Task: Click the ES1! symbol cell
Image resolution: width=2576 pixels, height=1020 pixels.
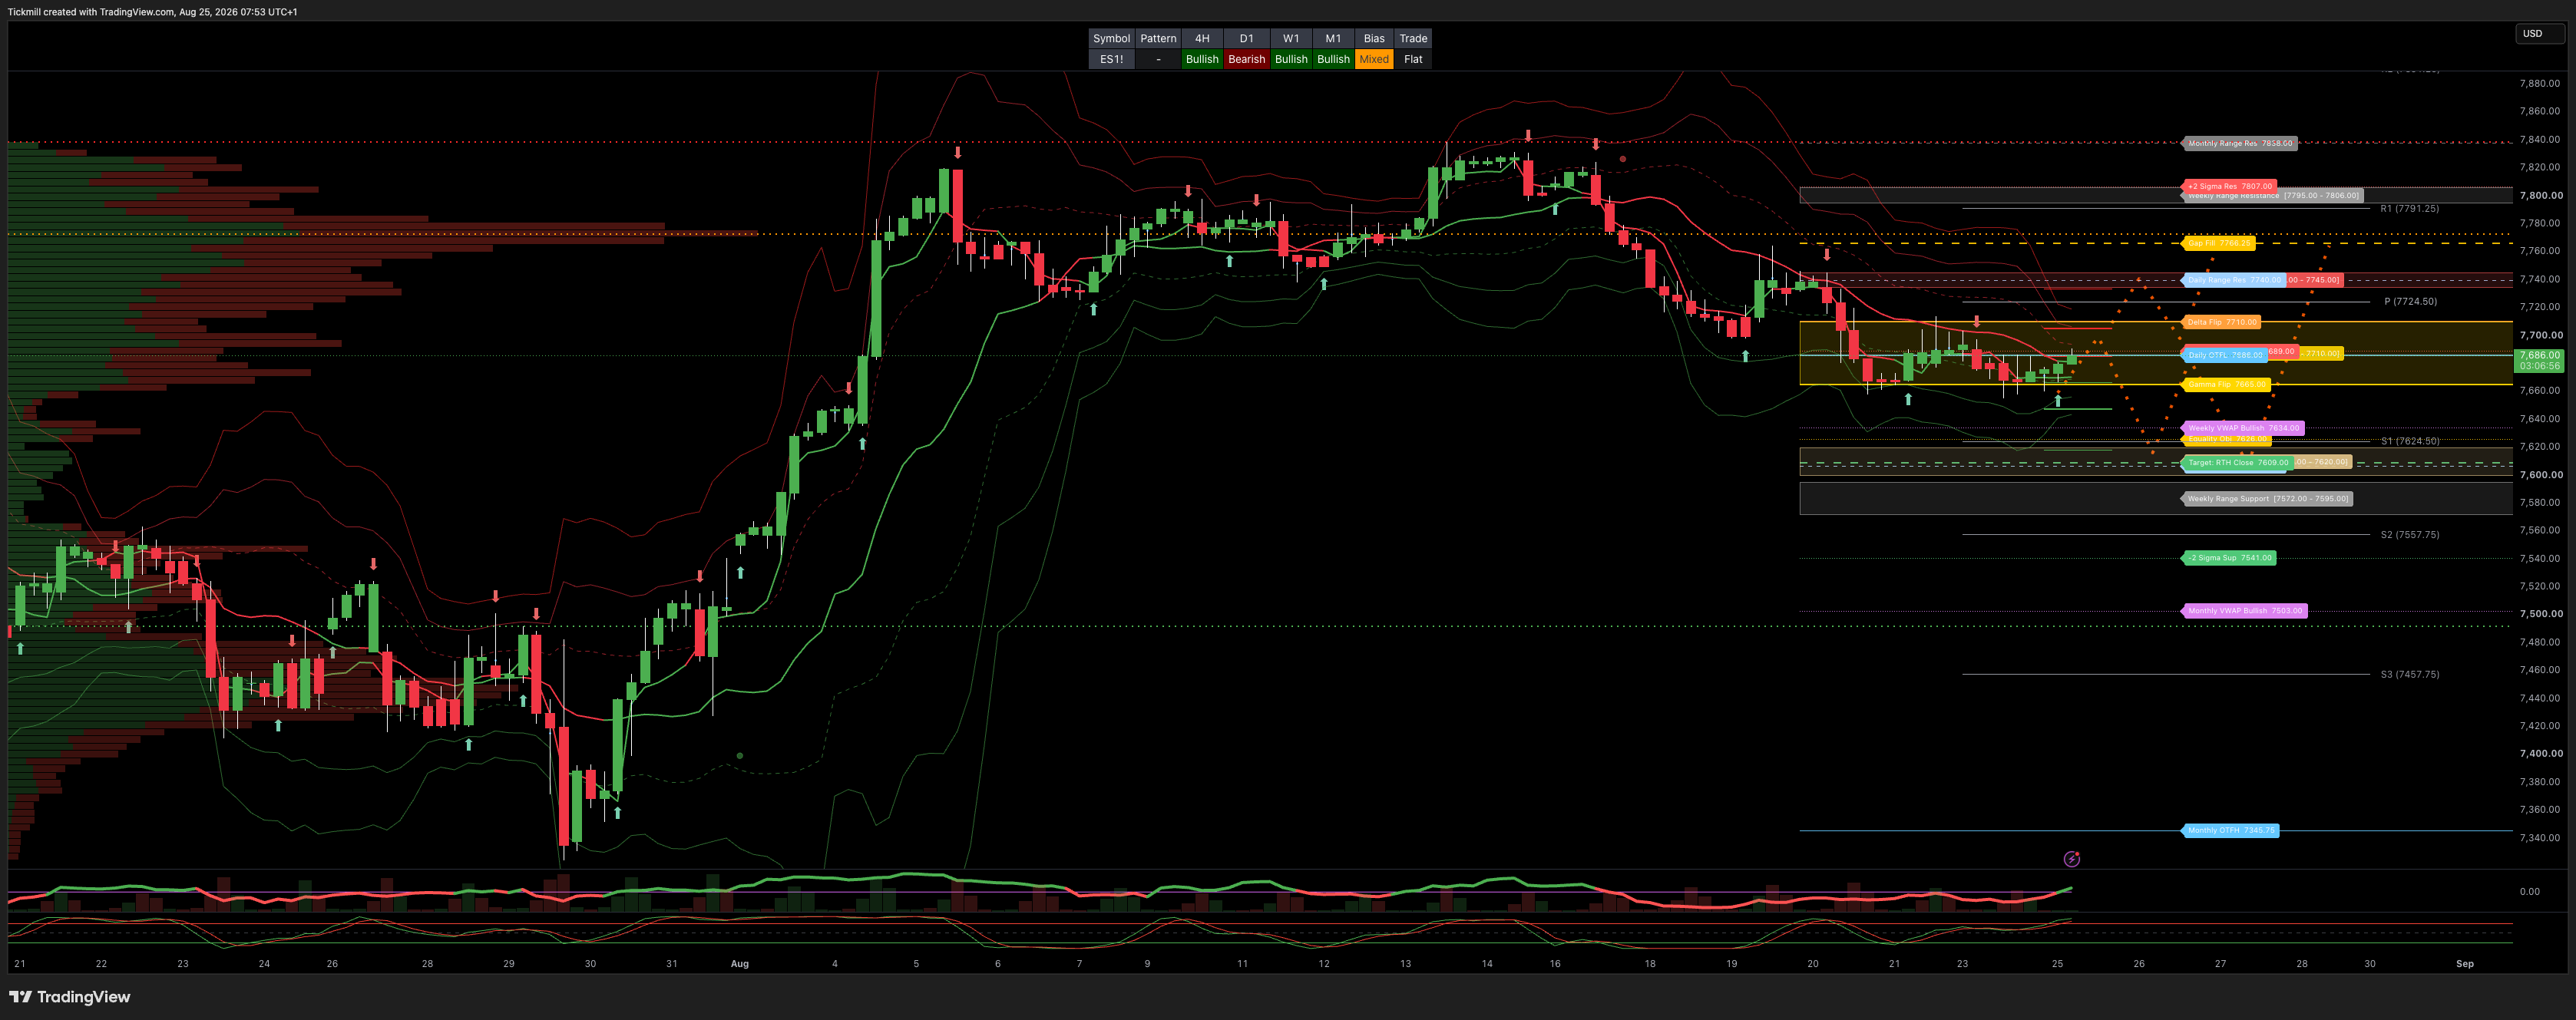Action: 1111,59
